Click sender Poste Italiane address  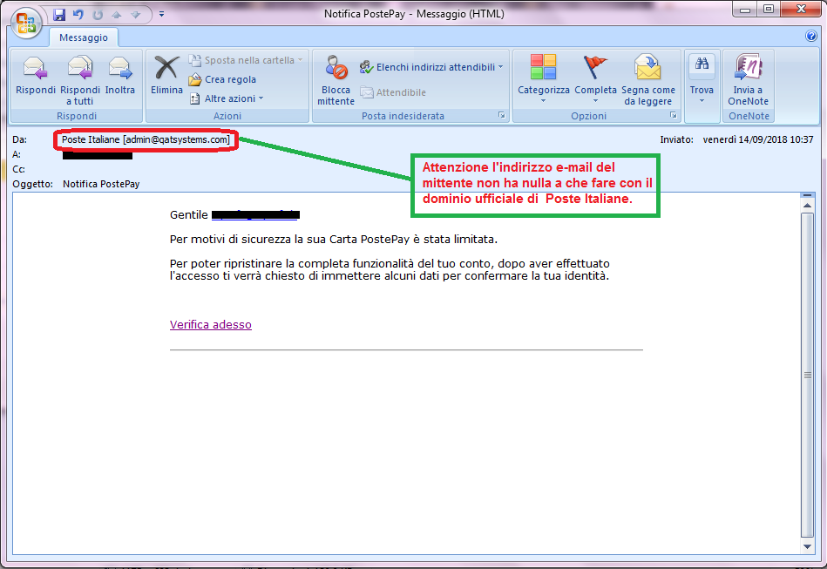tap(146, 139)
